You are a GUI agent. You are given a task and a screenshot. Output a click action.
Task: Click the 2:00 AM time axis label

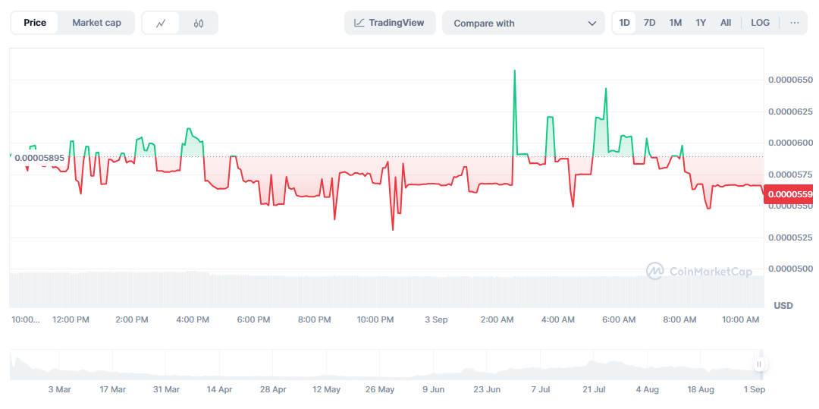(x=497, y=319)
